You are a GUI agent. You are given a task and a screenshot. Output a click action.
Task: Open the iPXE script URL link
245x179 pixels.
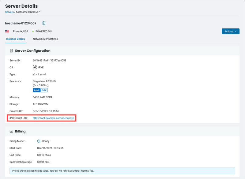pos(53,118)
